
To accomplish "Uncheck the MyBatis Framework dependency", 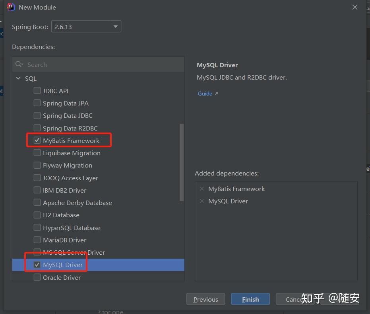I will coord(37,140).
